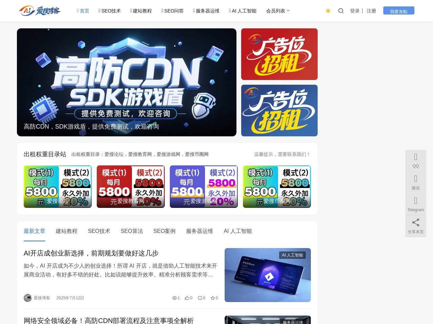Click the thumbs-up like icon on first article

187,298
